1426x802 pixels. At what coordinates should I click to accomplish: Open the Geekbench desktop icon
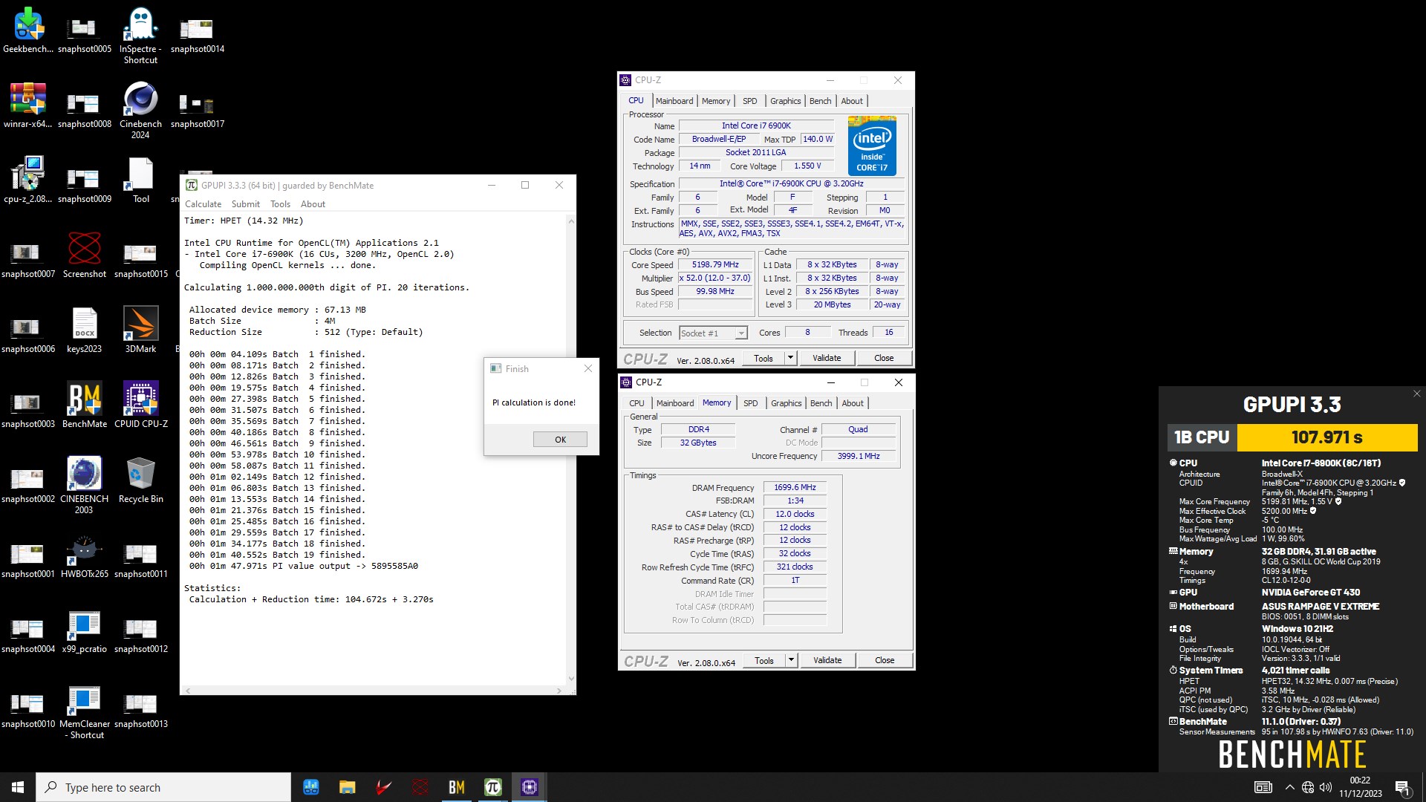pos(28,30)
